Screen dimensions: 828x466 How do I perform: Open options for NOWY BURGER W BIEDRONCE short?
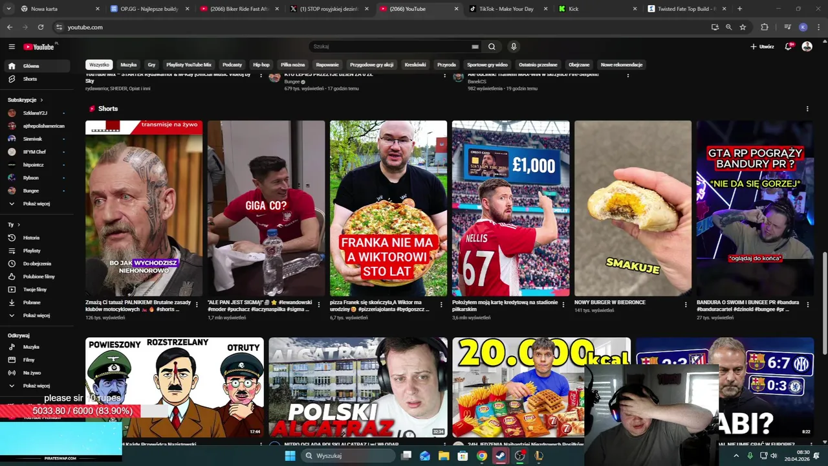coord(686,304)
